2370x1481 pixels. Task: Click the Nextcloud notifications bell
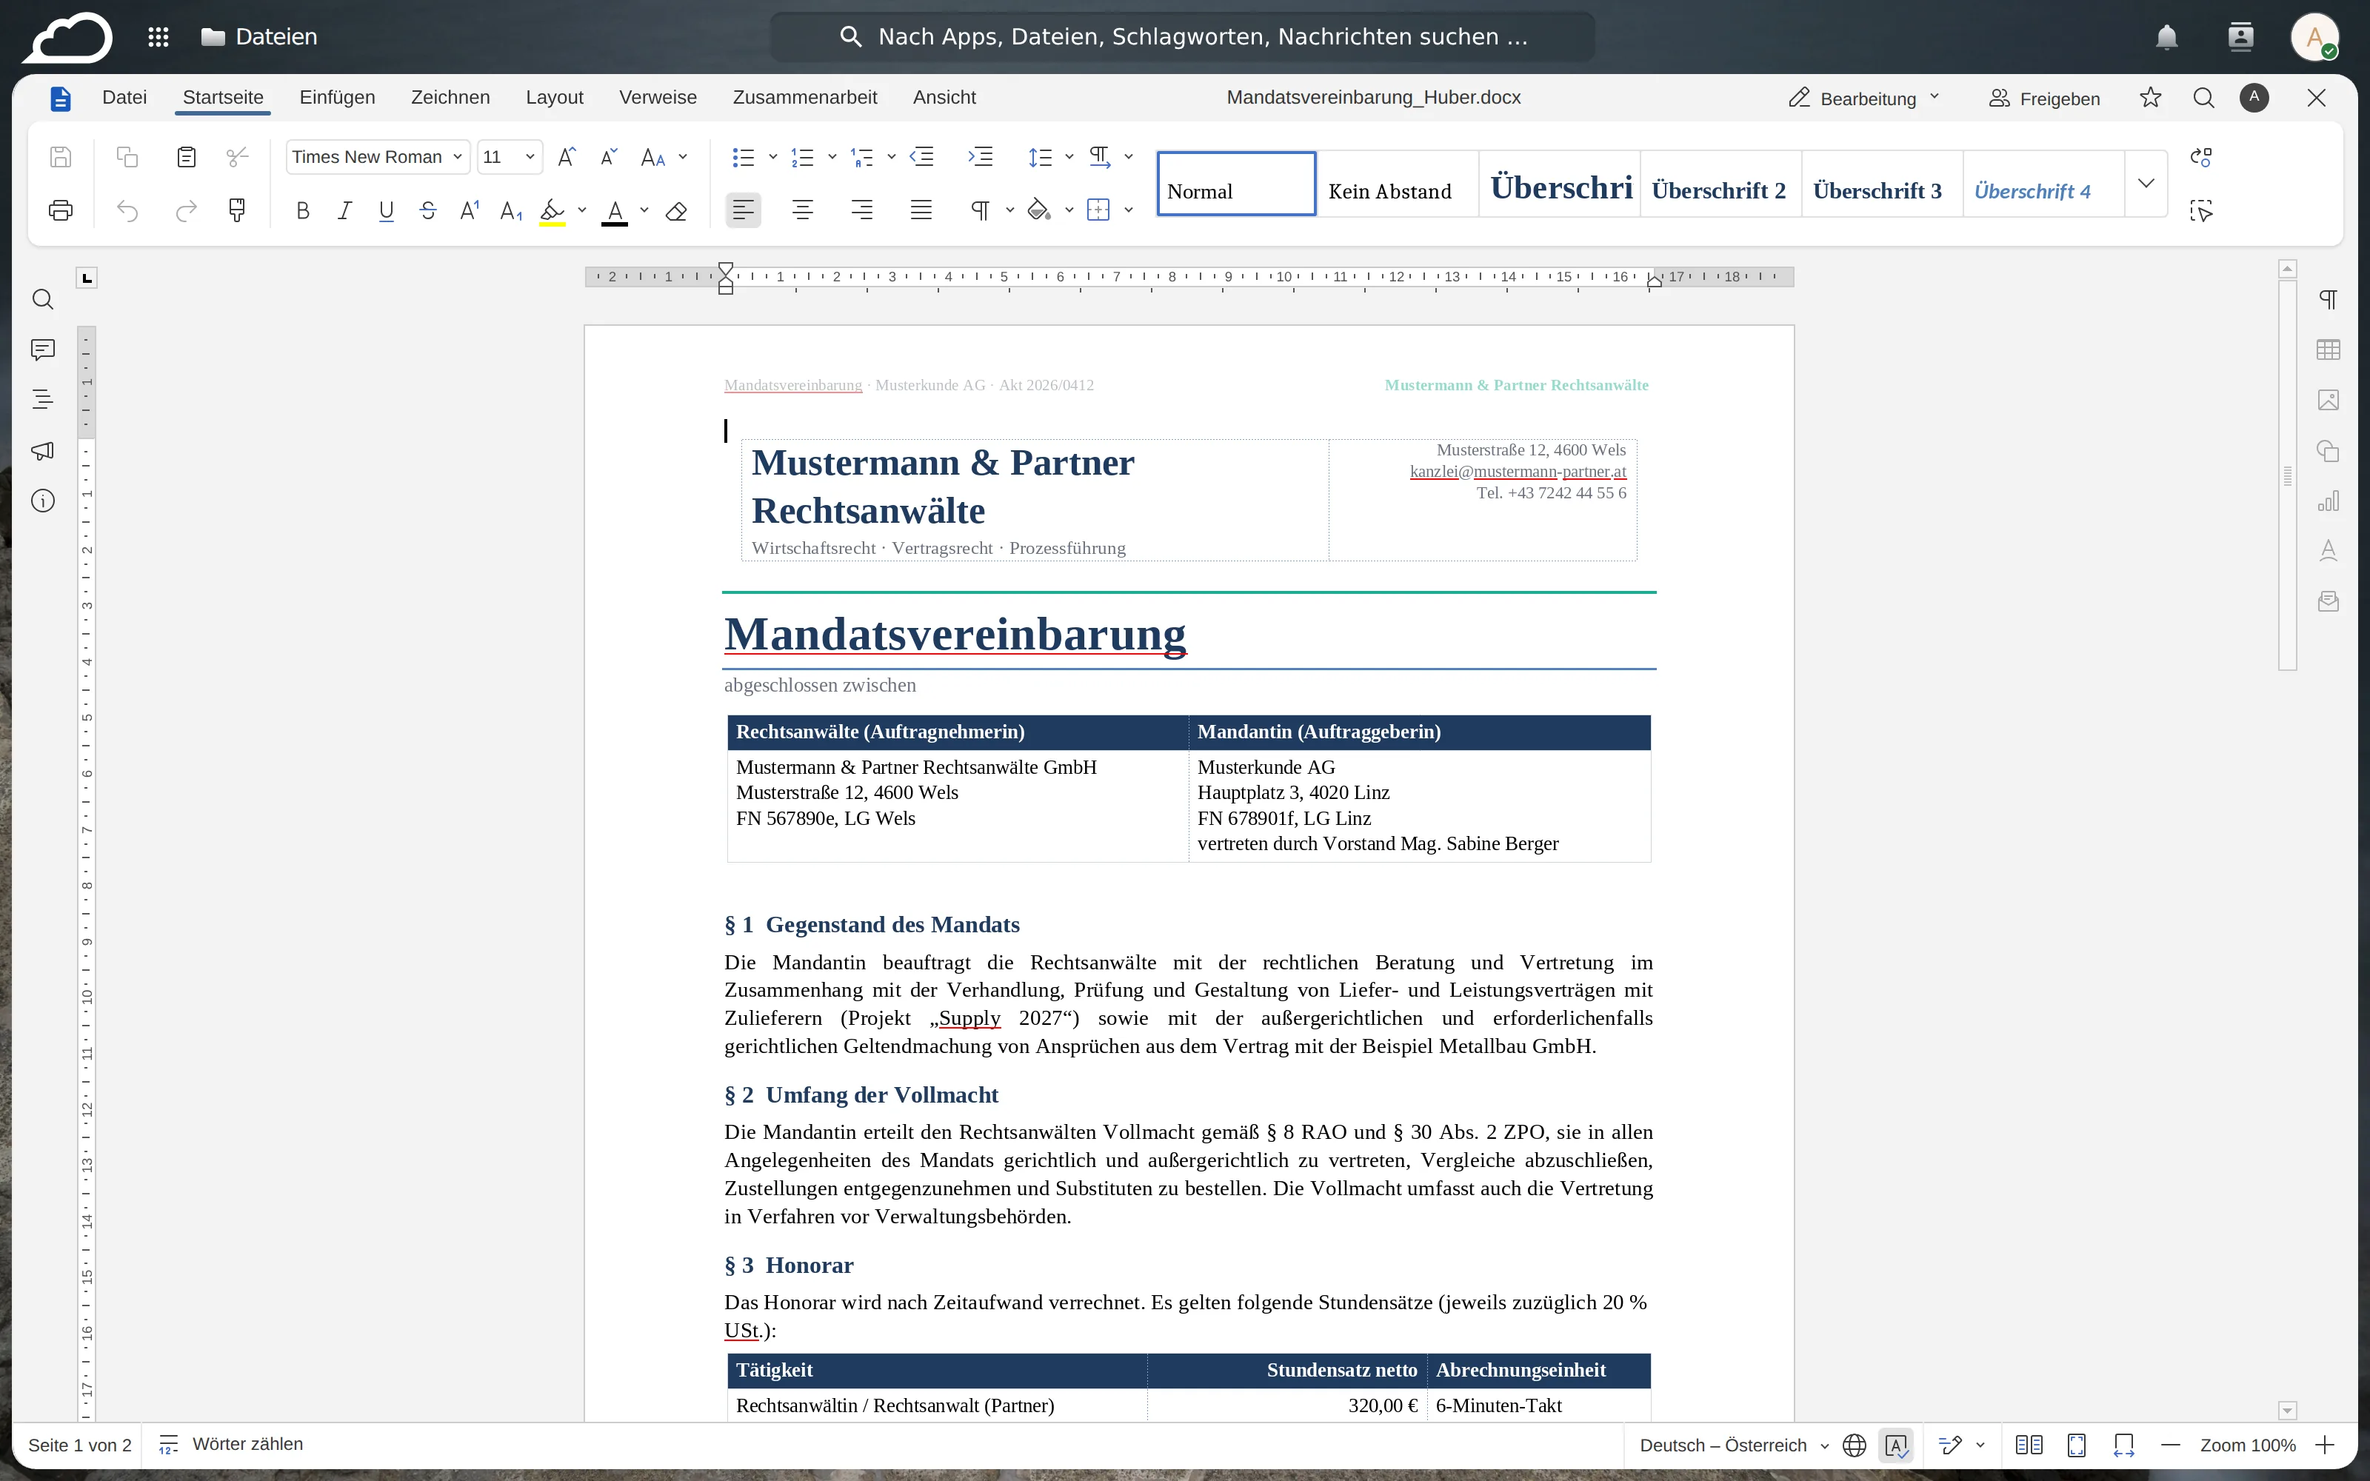tap(2166, 37)
